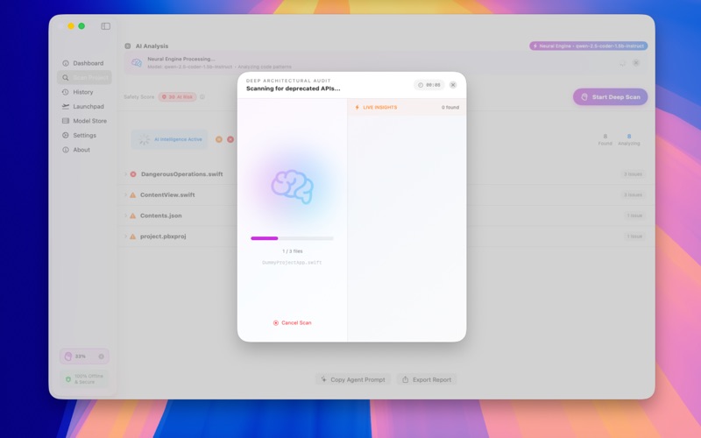This screenshot has width=701, height=438.
Task: Click the Neural Engine brain icon
Action: coord(137,62)
